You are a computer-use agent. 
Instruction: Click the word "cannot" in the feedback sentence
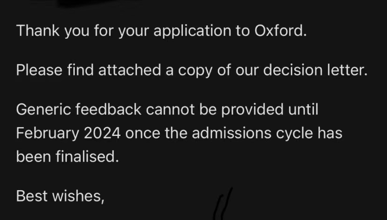click(172, 110)
